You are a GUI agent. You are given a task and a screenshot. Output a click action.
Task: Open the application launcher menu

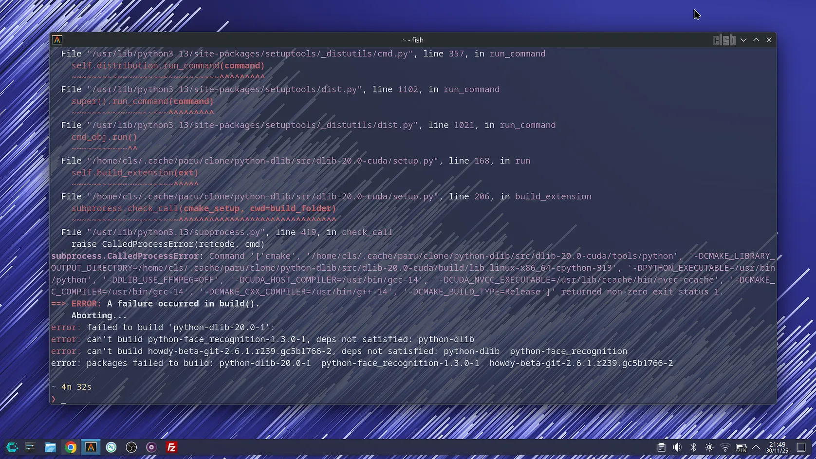[12, 447]
